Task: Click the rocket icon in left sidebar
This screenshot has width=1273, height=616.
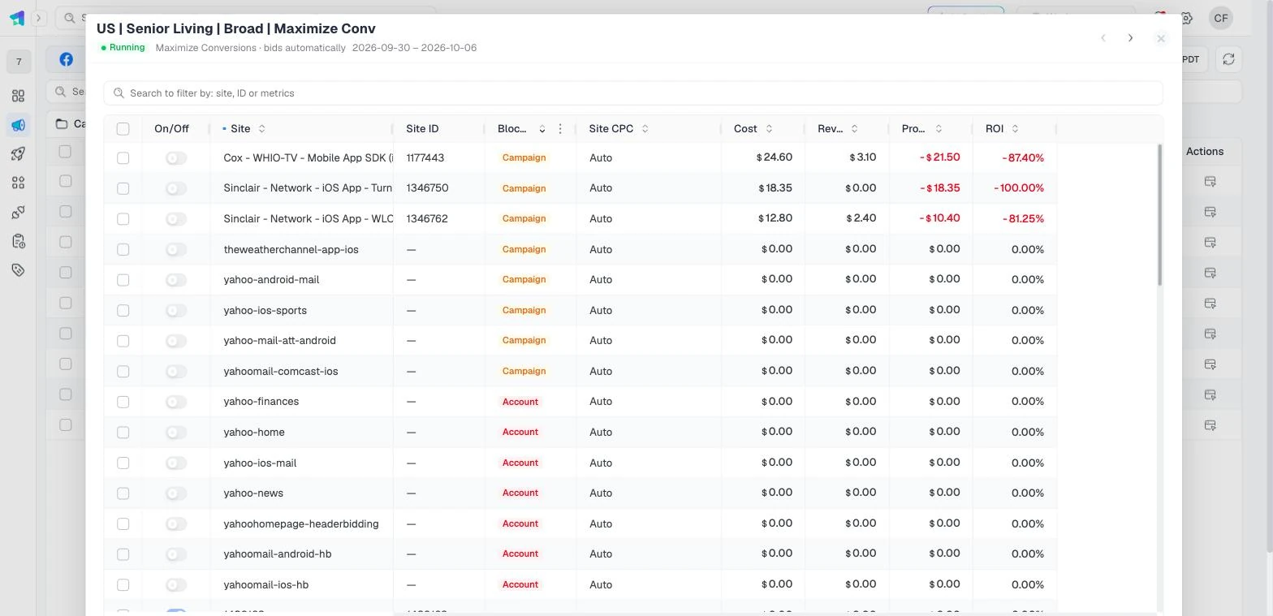Action: coord(18,154)
